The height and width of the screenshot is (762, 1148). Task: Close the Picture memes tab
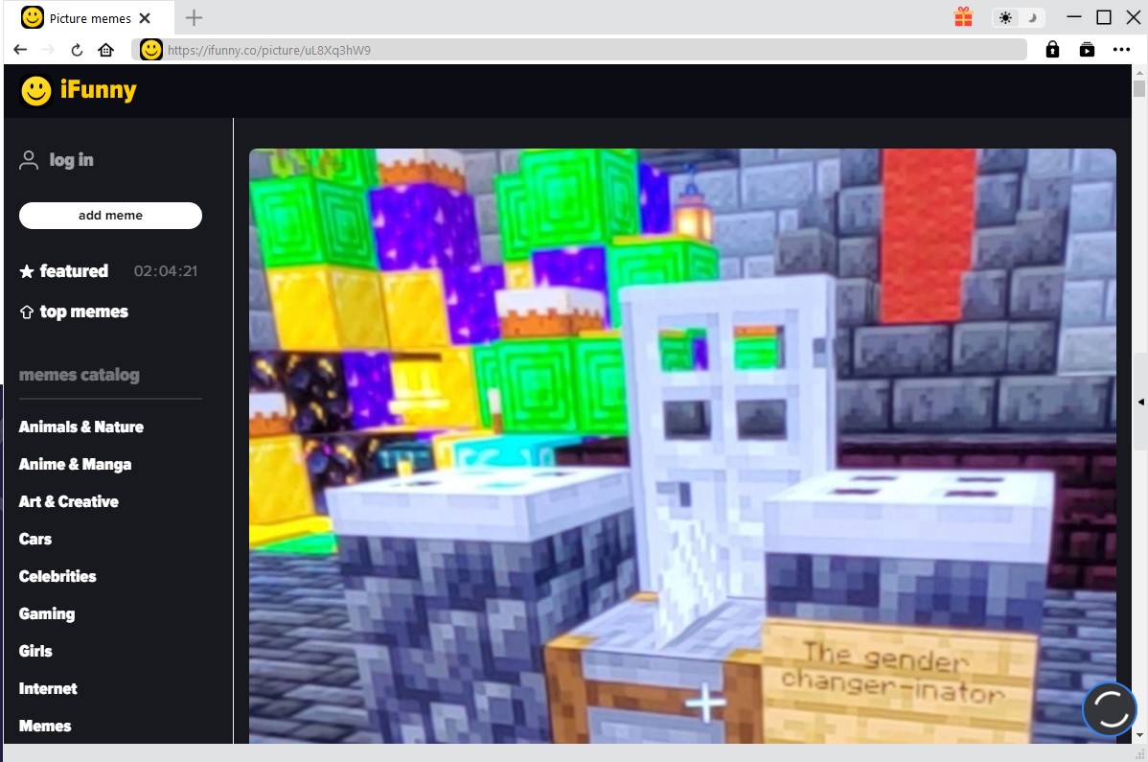click(x=145, y=18)
